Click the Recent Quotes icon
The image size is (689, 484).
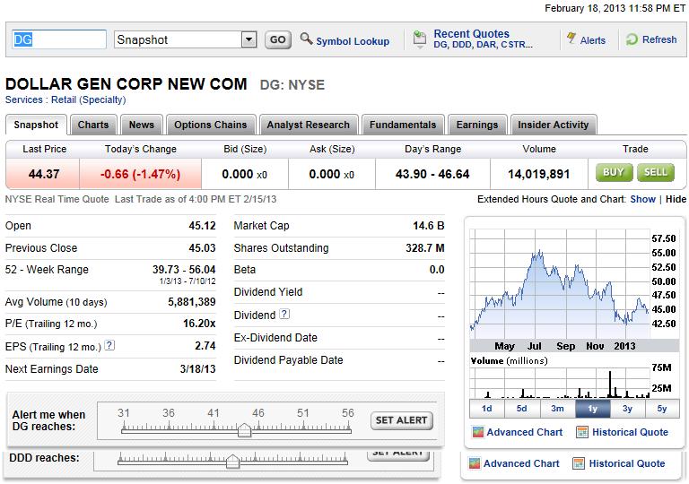click(419, 39)
